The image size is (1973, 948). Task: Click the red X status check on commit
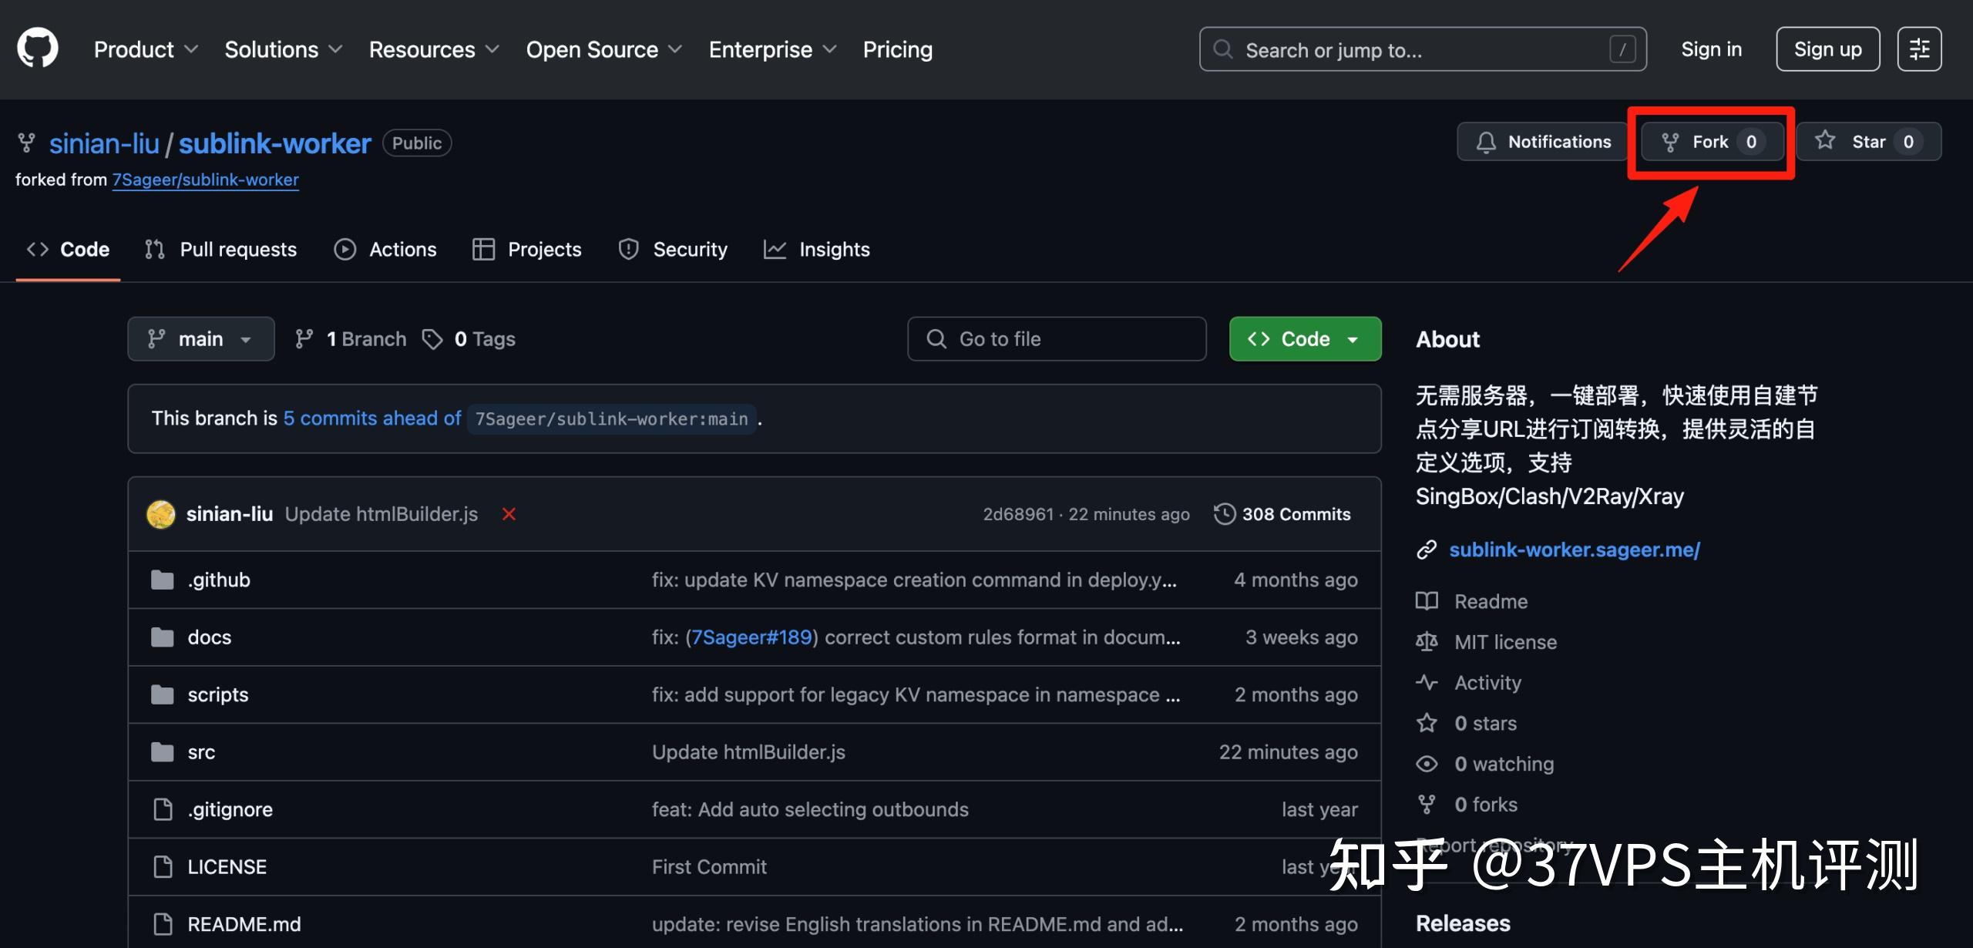point(508,514)
